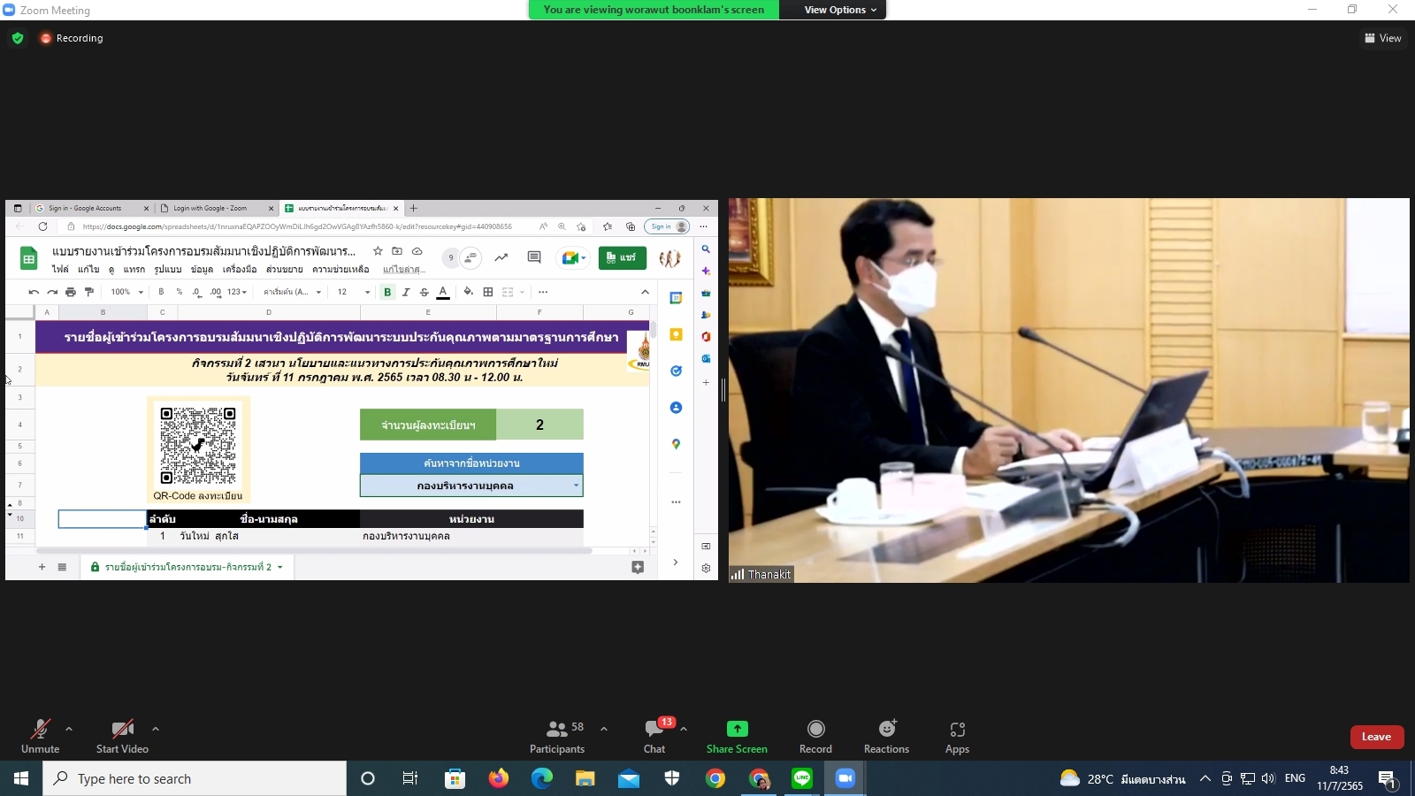This screenshot has width=1415, height=796.
Task: Open the fill color bucket picker
Action: pyautogui.click(x=469, y=292)
